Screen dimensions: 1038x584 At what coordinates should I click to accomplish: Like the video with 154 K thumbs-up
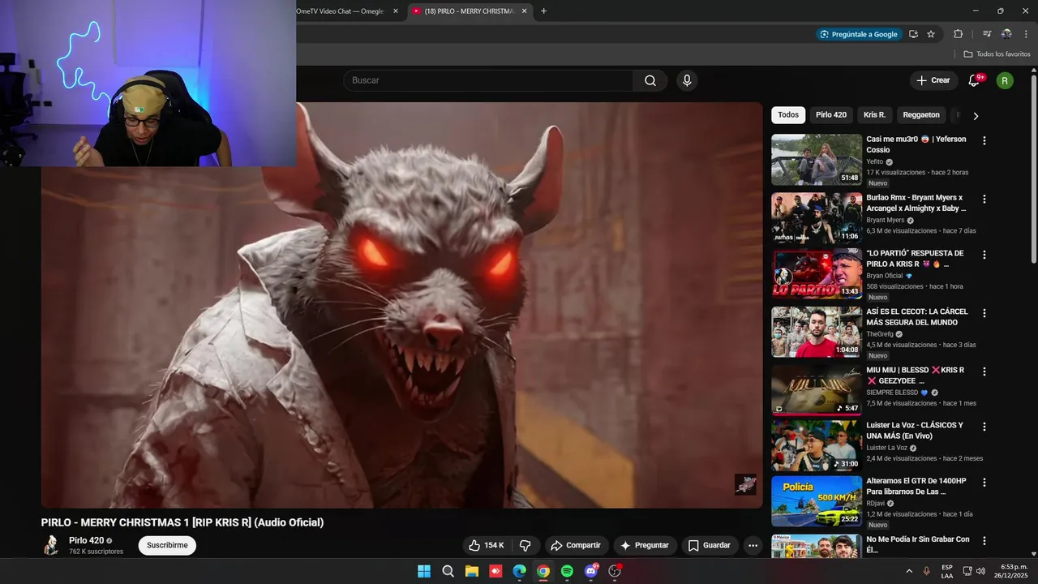(487, 545)
